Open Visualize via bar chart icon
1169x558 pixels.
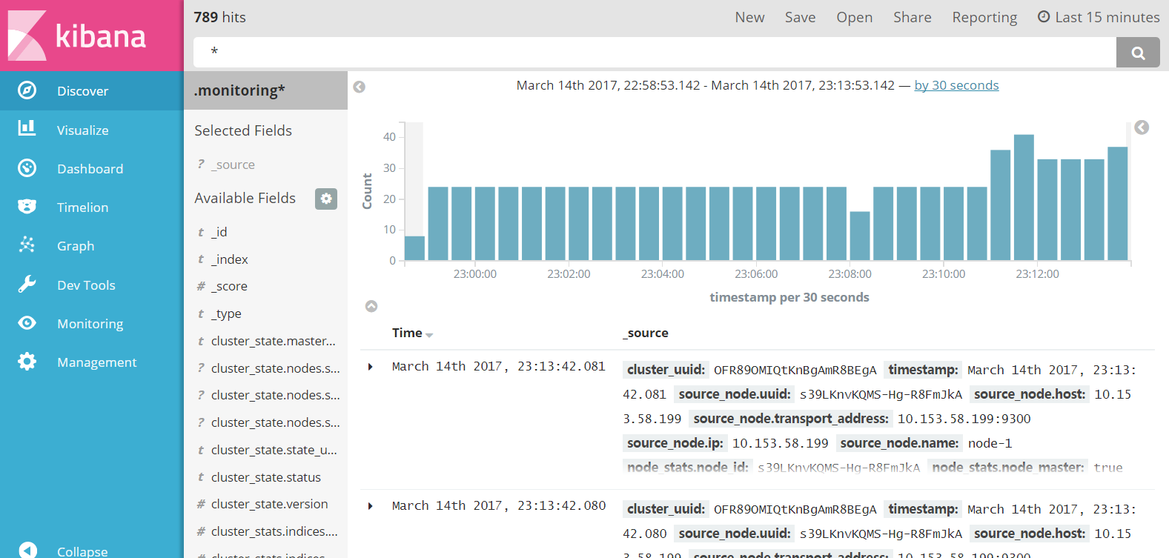[27, 129]
